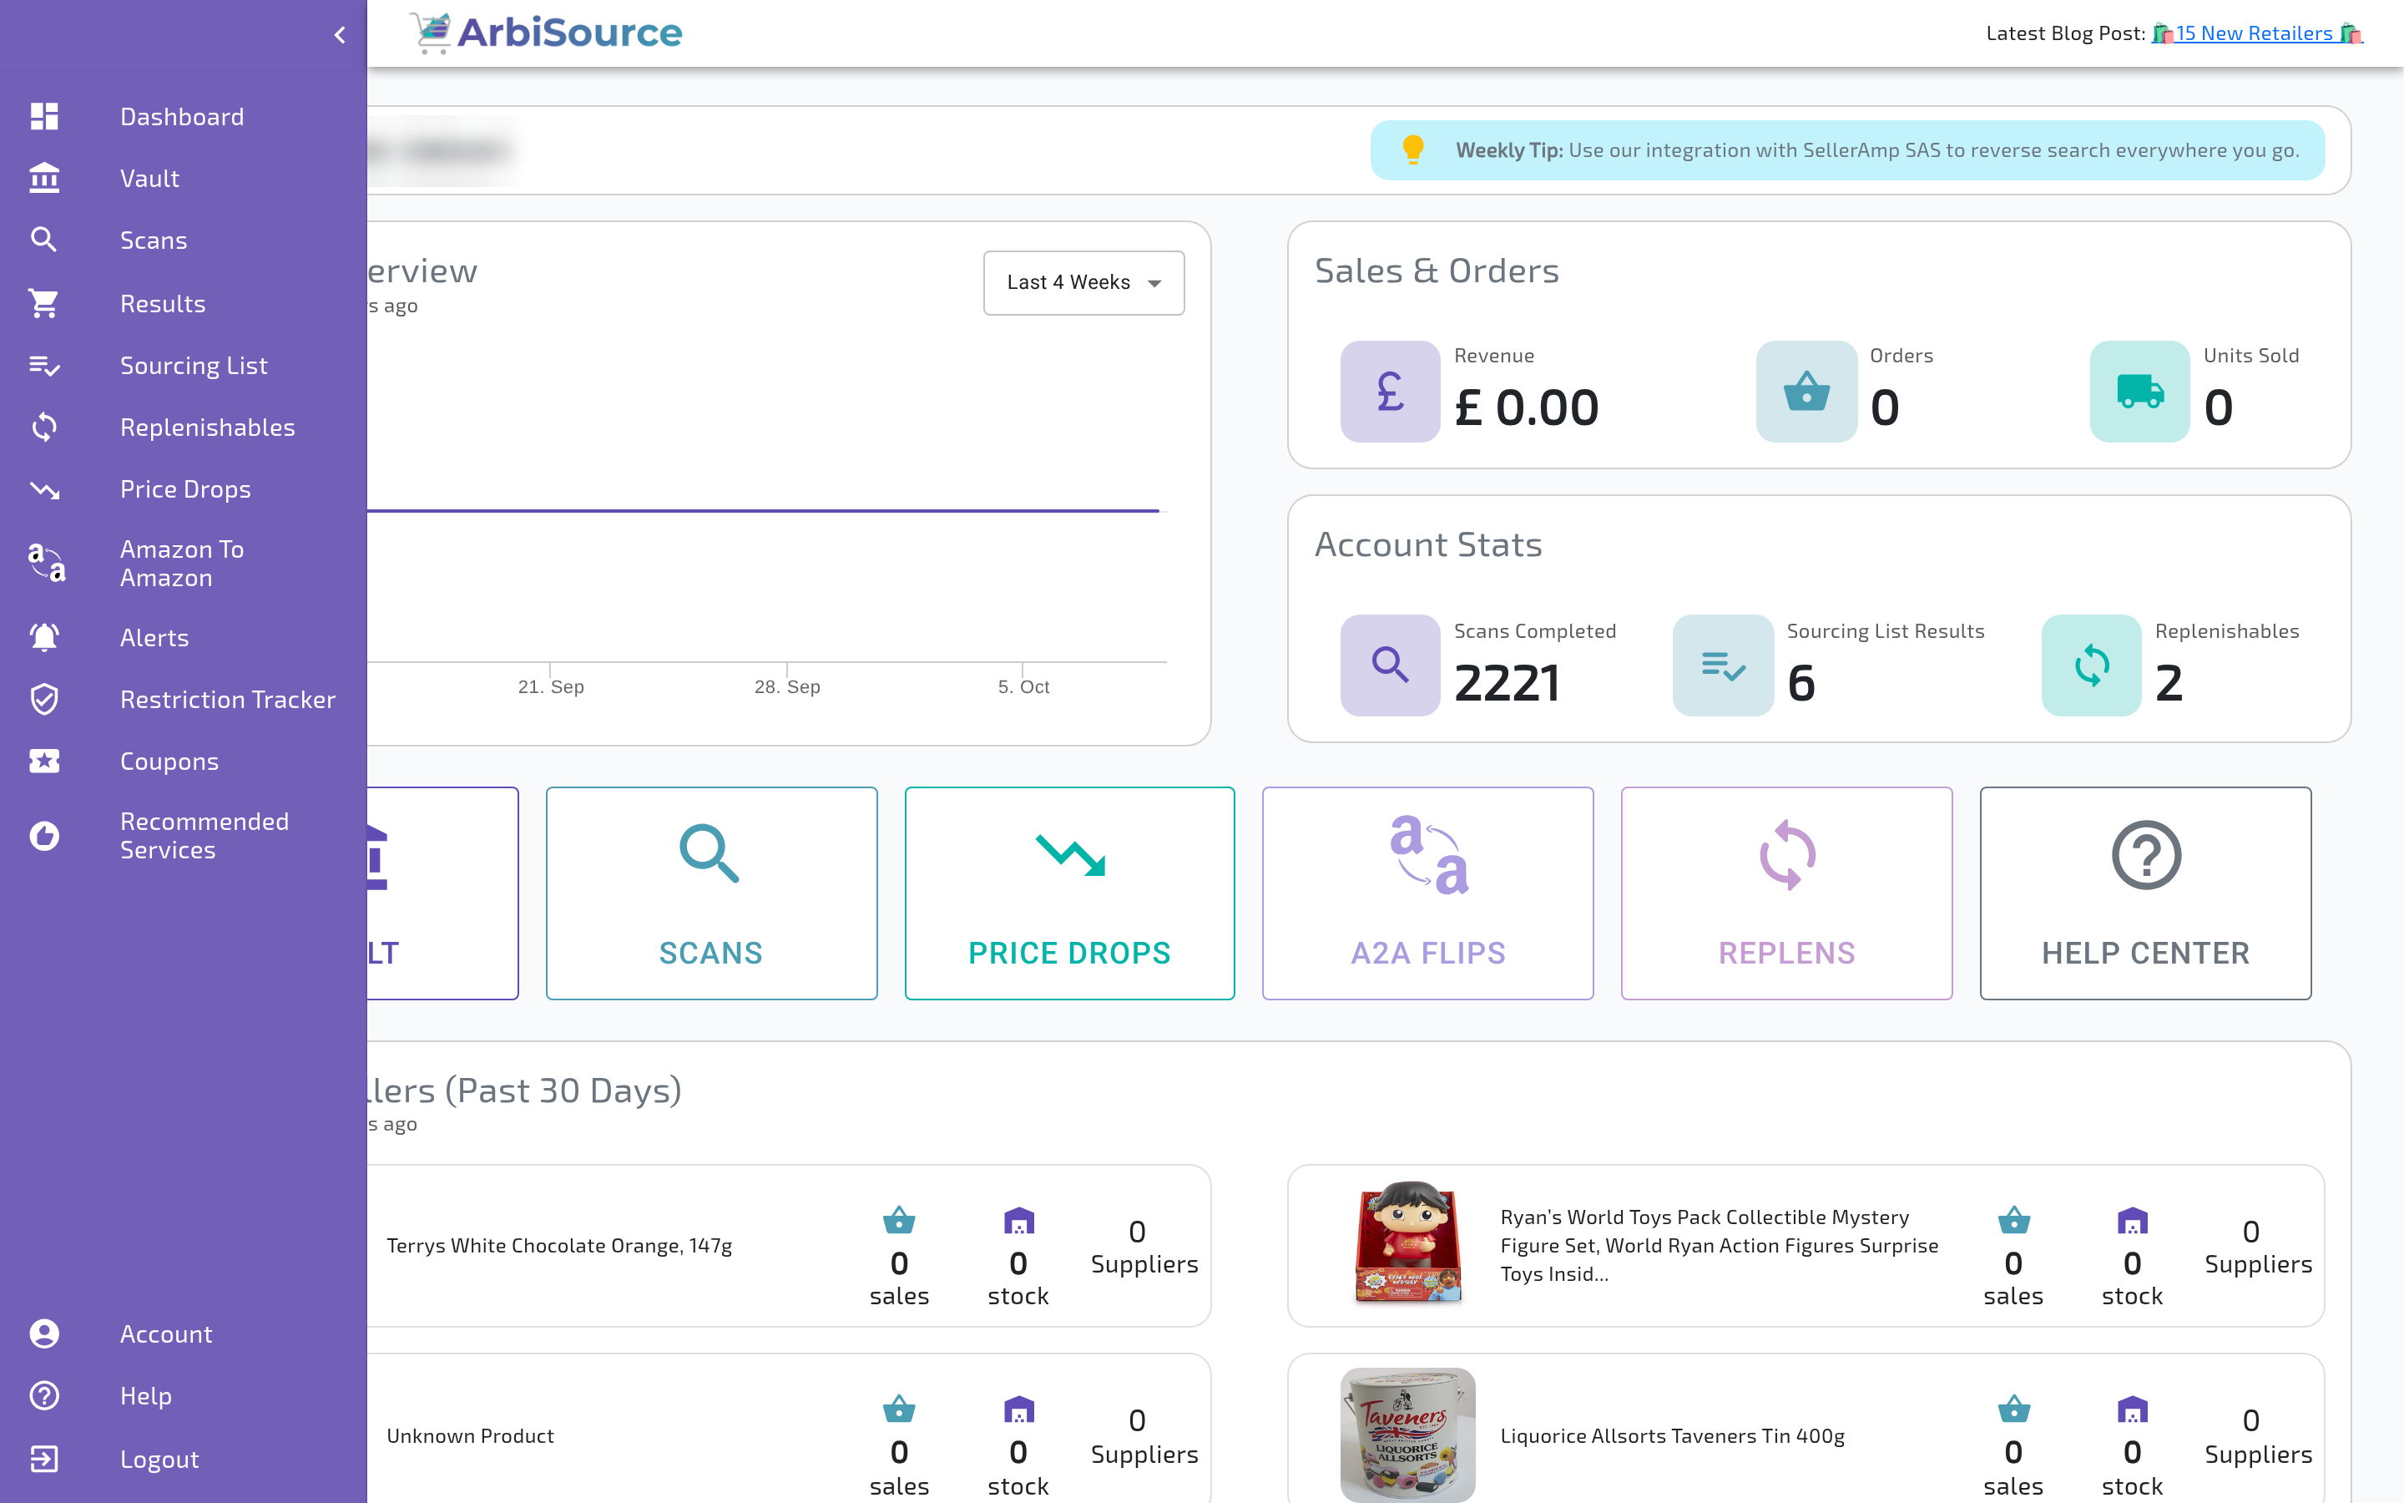Click the Units Sold truck icon
This screenshot has width=2404, height=1503.
pos(2139,391)
